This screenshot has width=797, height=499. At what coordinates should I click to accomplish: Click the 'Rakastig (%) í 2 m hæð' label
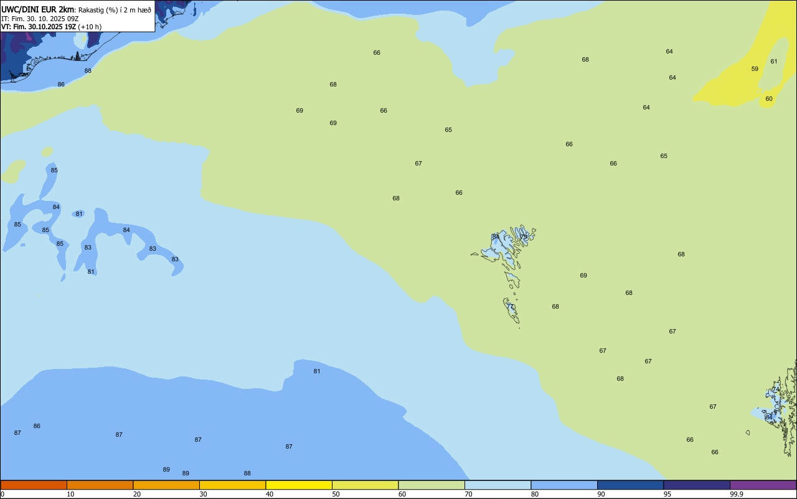point(115,9)
